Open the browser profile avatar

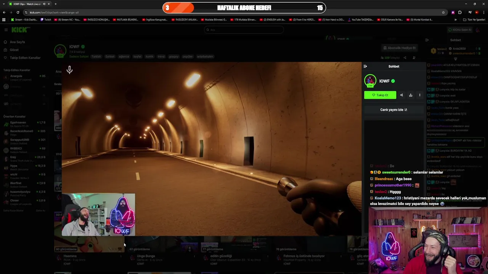[477, 12]
